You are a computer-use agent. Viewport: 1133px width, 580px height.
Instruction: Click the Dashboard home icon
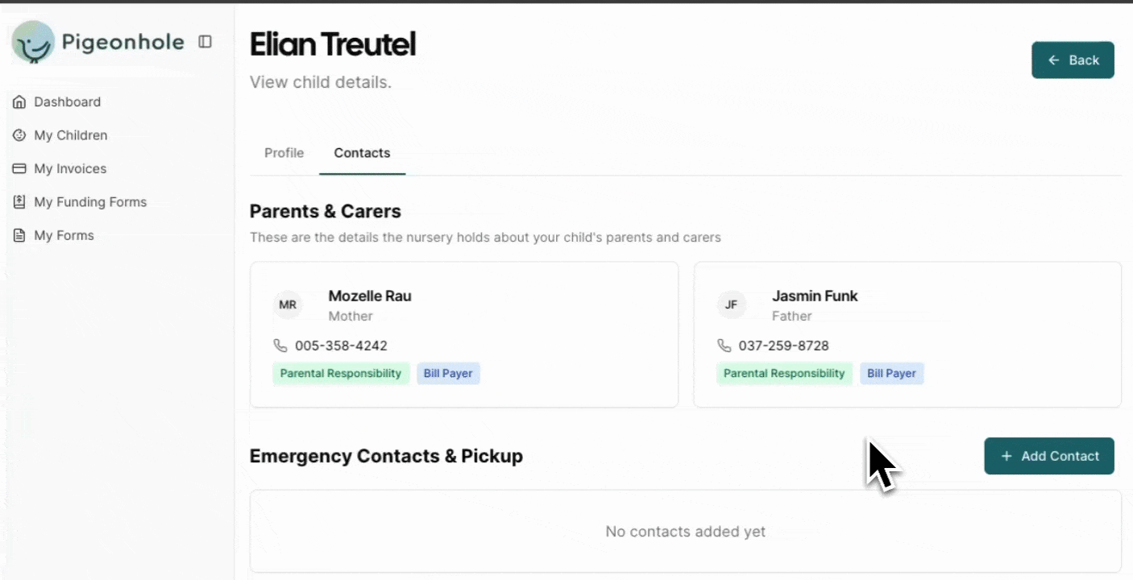(20, 102)
